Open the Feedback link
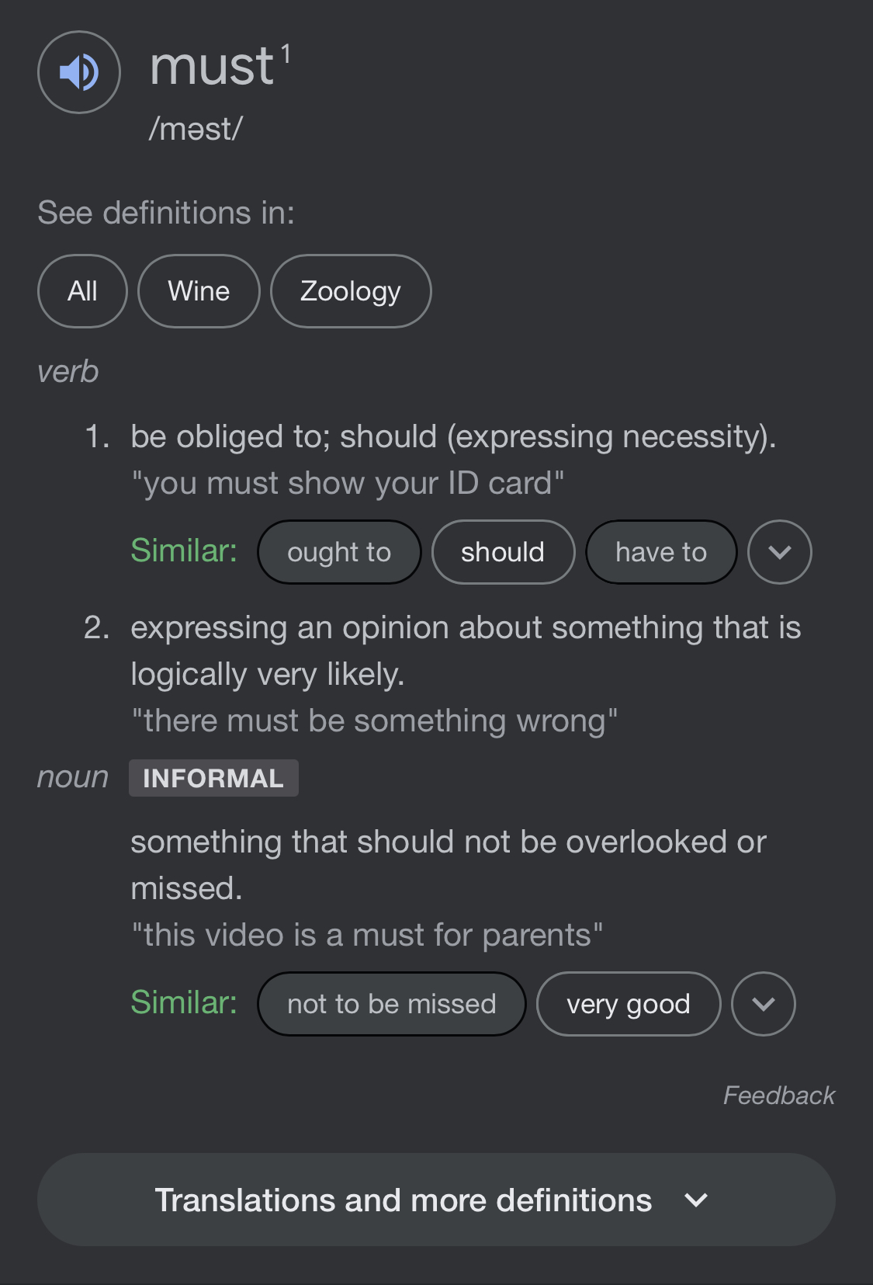Image resolution: width=873 pixels, height=1285 pixels. (x=779, y=1096)
